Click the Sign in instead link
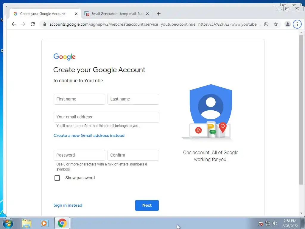Screen dimensions: 305x229 [x=68, y=205]
